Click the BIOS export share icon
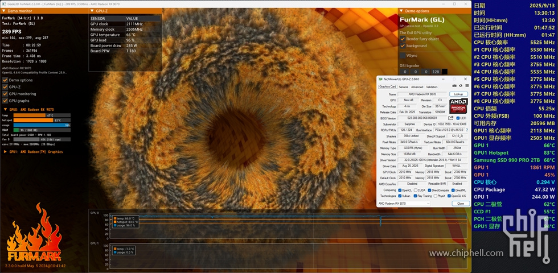Viewport: 558px width, 273px height. pyautogui.click(x=451, y=118)
